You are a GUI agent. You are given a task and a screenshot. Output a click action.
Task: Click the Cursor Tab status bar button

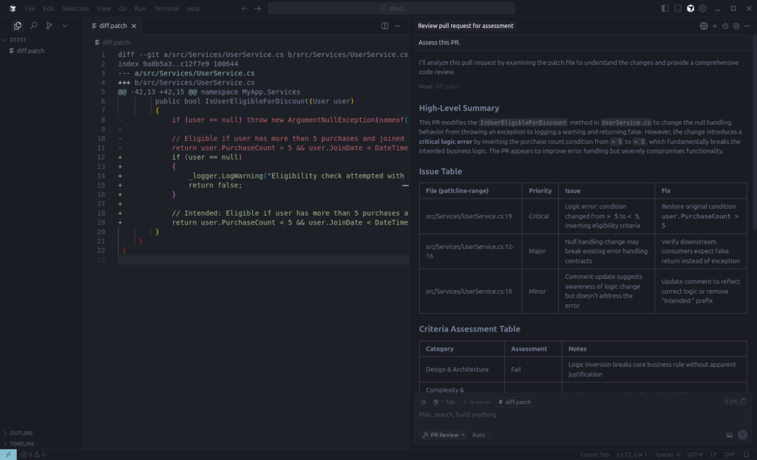coord(594,454)
